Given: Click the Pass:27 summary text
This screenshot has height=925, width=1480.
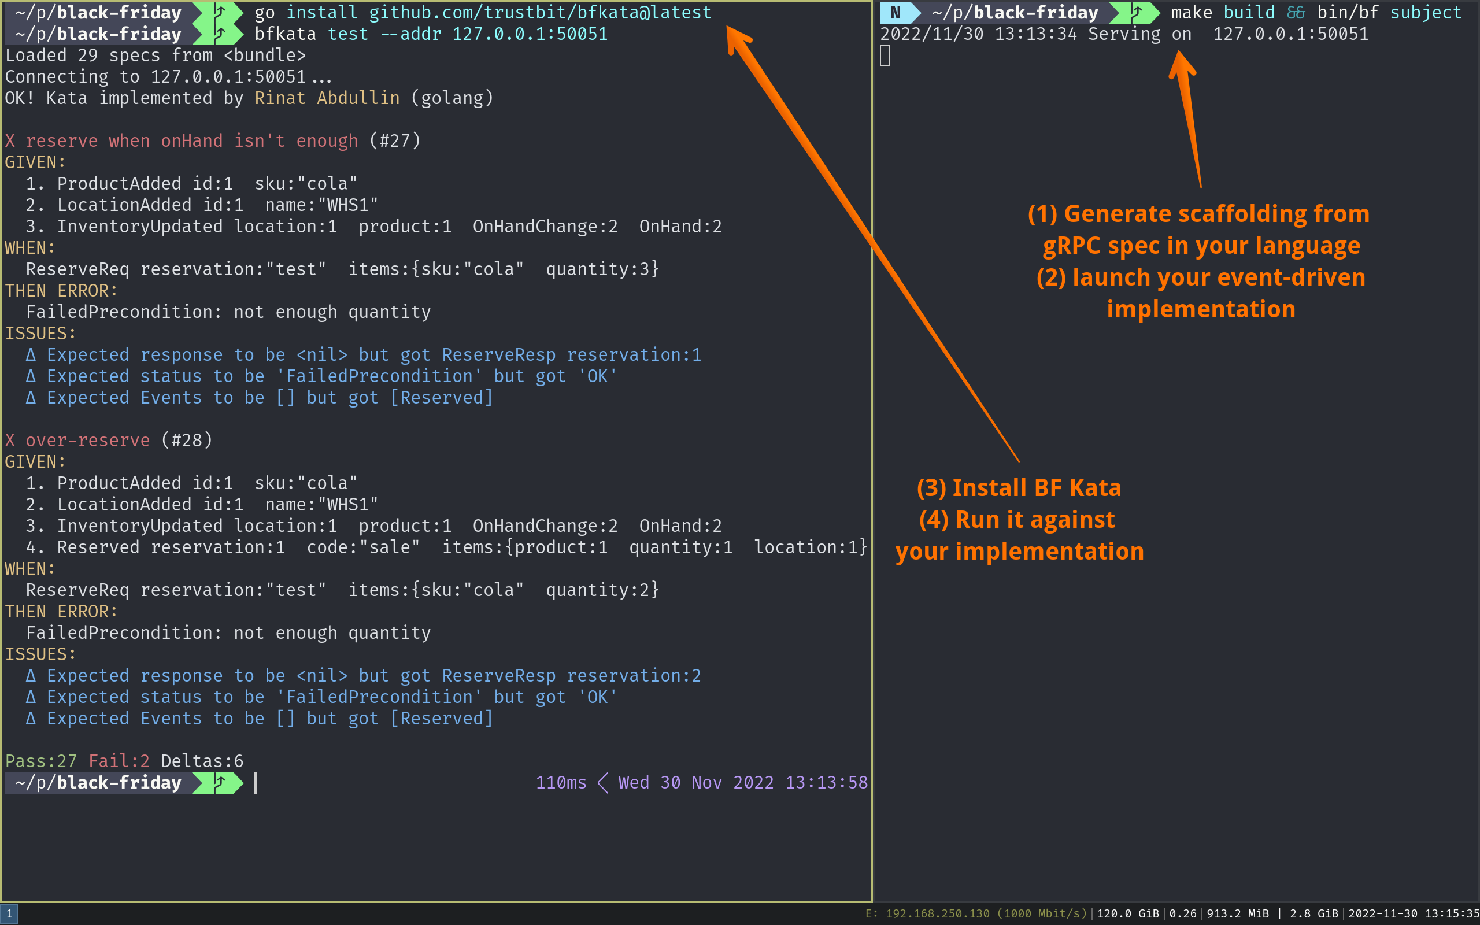Looking at the screenshot, I should (x=41, y=761).
